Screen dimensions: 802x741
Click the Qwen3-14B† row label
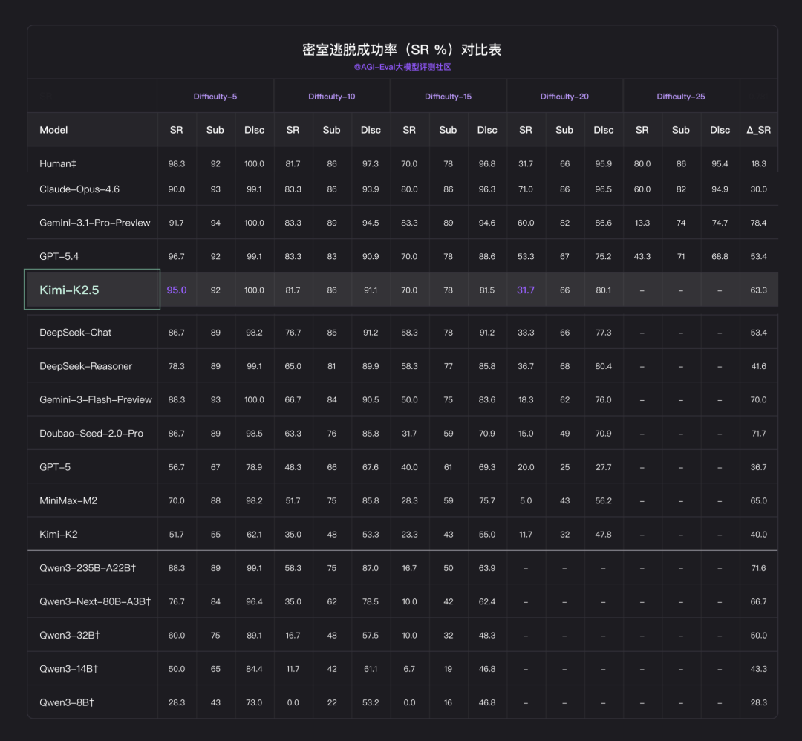(68, 669)
